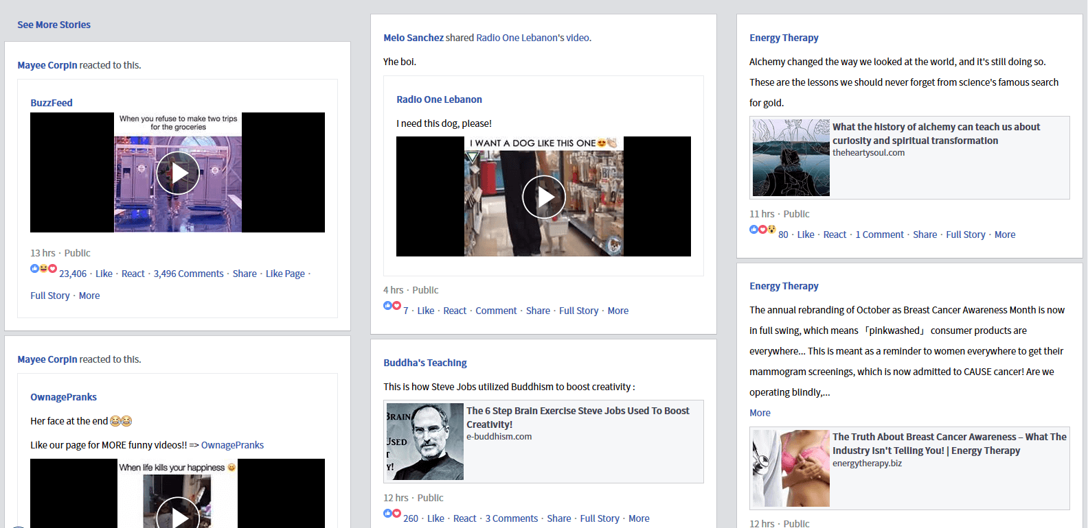Open Mayee Corpin profile on OwnagePranks post
This screenshot has width=1088, height=528.
pyautogui.click(x=47, y=359)
